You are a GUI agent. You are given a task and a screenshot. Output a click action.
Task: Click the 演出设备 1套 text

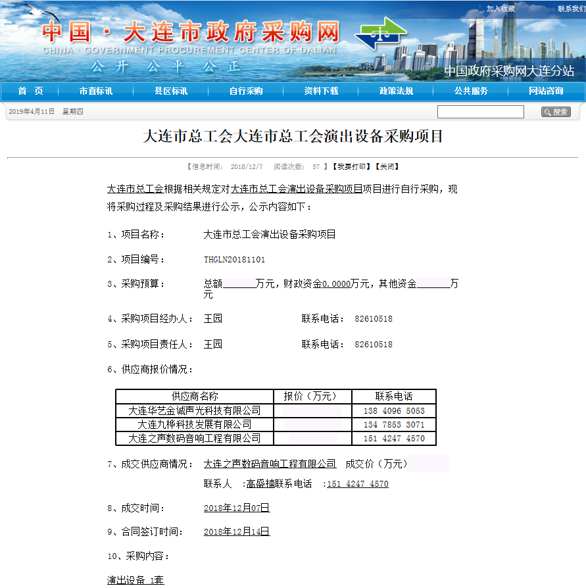coord(135,580)
